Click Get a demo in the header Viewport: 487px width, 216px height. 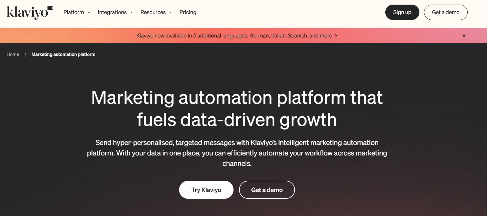point(446,12)
